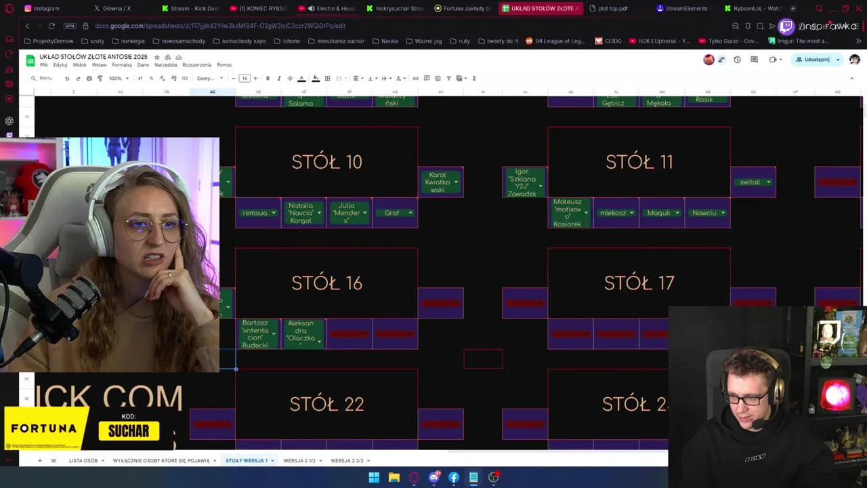Select the STÓŁ 10 merged cell
The width and height of the screenshot is (867, 488).
[326, 162]
